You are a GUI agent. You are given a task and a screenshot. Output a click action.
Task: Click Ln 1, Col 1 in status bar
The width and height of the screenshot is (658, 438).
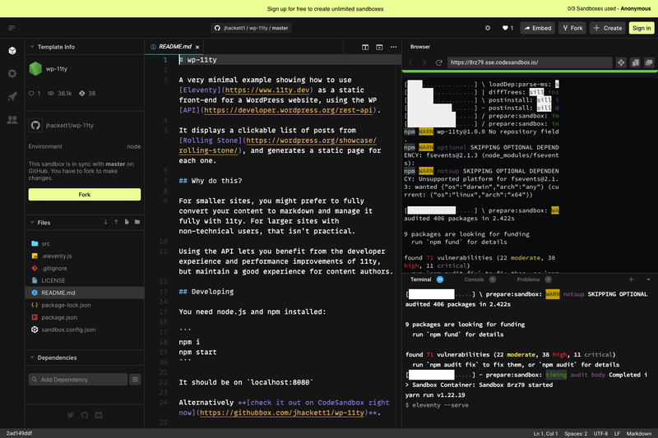pyautogui.click(x=545, y=434)
